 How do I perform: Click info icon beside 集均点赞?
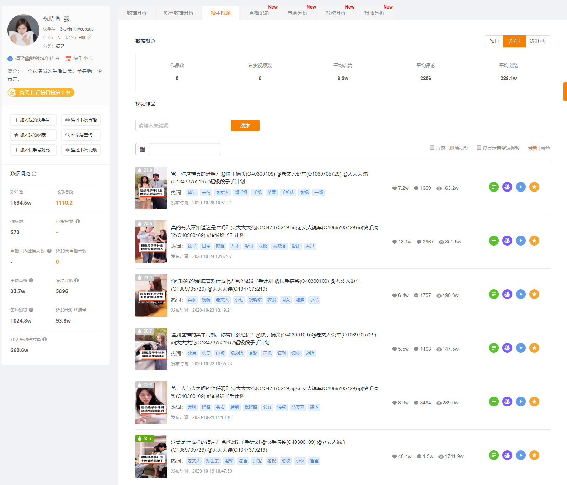point(31,280)
